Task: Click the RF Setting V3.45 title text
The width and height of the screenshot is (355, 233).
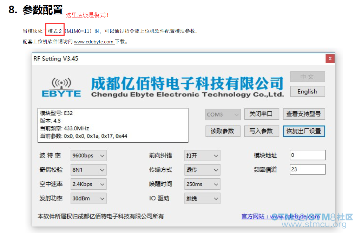Action: tap(56, 59)
